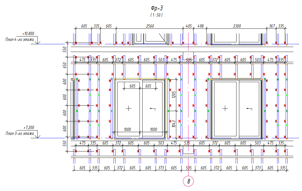Click the План 4-го этажа label

tap(19, 39)
